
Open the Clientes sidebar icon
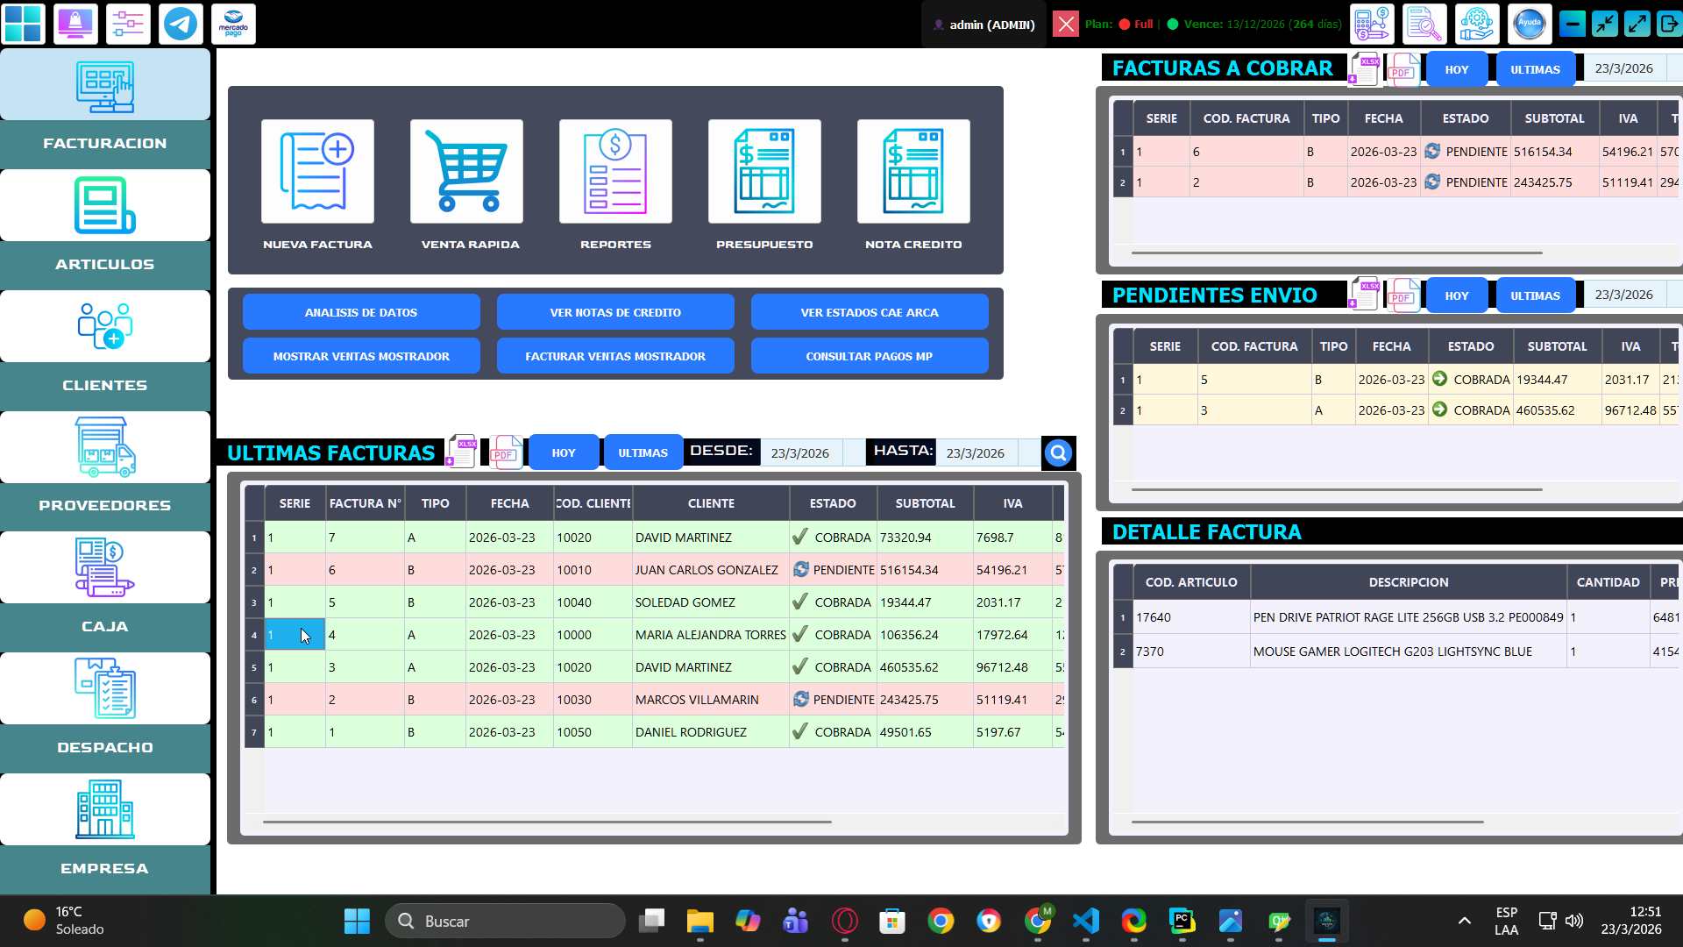(105, 326)
